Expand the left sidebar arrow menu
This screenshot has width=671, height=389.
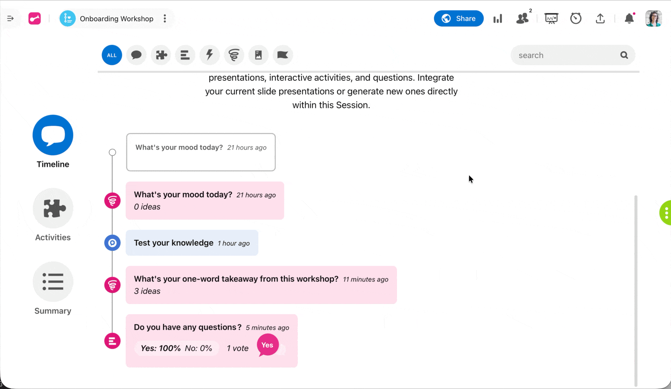click(10, 18)
